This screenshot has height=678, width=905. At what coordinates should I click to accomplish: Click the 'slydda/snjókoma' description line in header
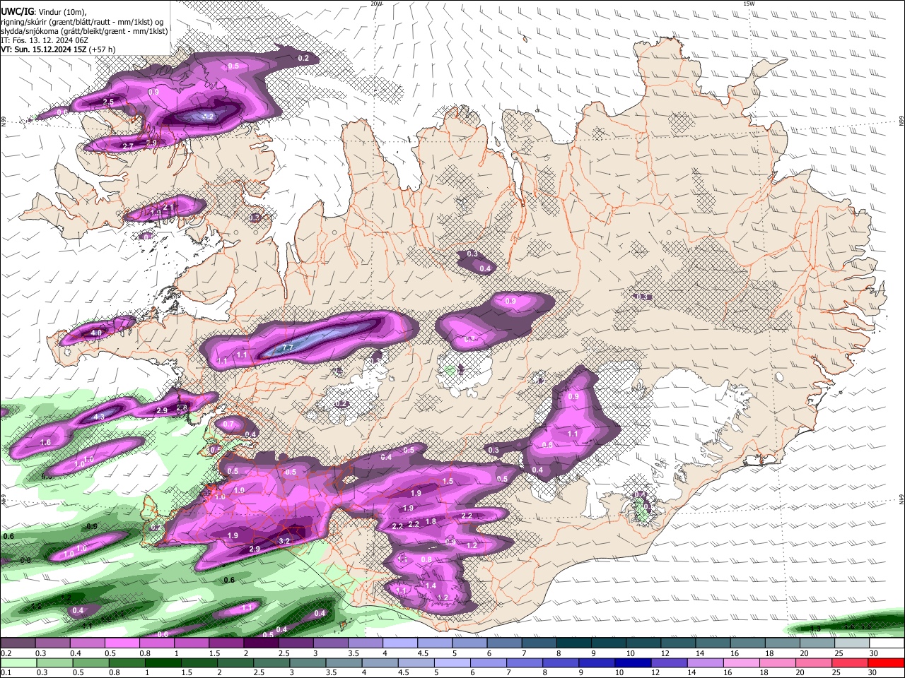[84, 31]
